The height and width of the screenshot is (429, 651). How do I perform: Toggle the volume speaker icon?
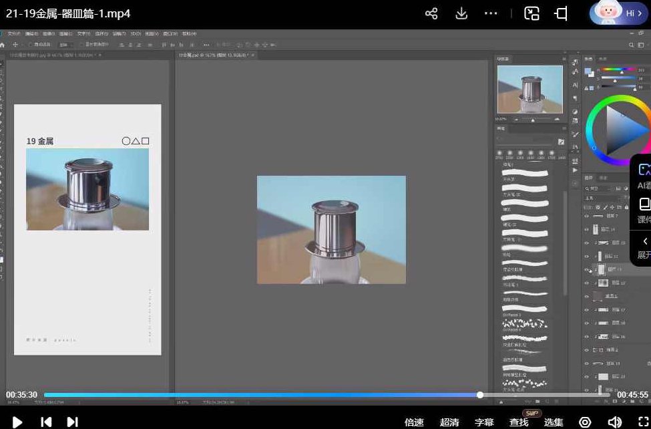click(614, 422)
